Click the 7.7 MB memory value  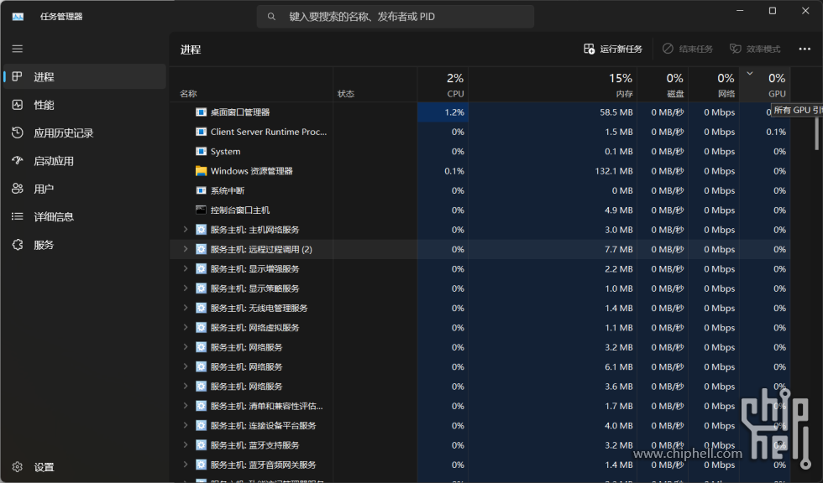619,249
